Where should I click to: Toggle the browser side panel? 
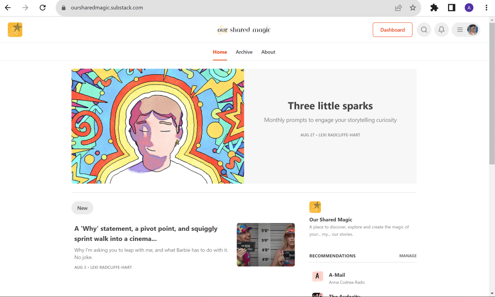pos(451,8)
